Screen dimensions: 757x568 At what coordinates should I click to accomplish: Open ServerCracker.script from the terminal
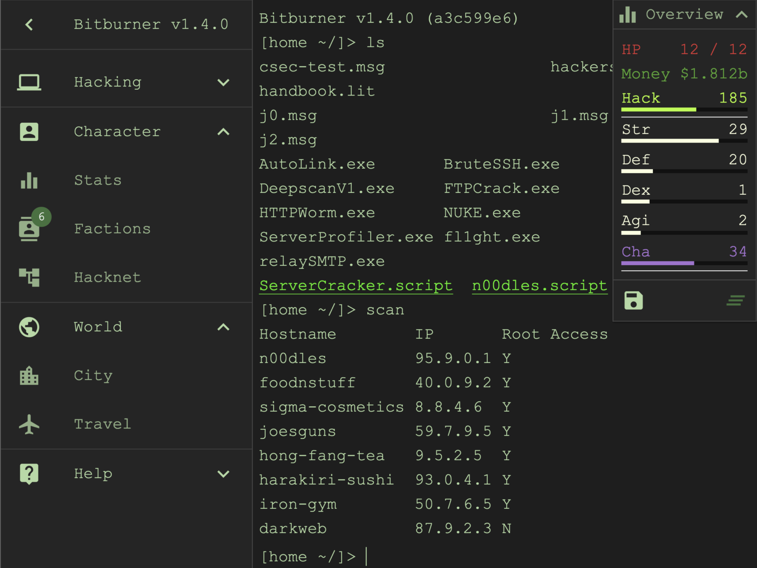355,285
